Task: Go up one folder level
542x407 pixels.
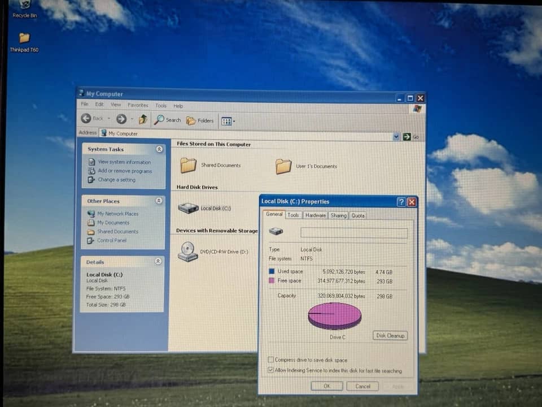Action: (143, 119)
